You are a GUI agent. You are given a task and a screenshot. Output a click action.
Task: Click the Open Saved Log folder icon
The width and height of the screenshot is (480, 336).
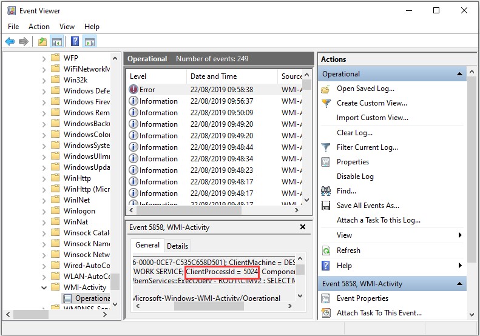coord(326,89)
